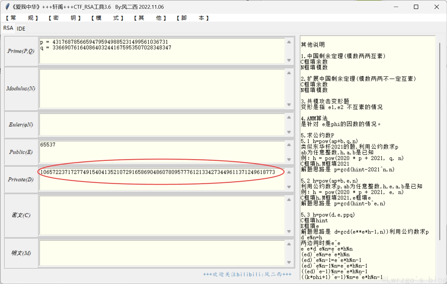Click scroll-up arrow of Private(D) field
This screenshot has height=284, width=447.
(289, 172)
